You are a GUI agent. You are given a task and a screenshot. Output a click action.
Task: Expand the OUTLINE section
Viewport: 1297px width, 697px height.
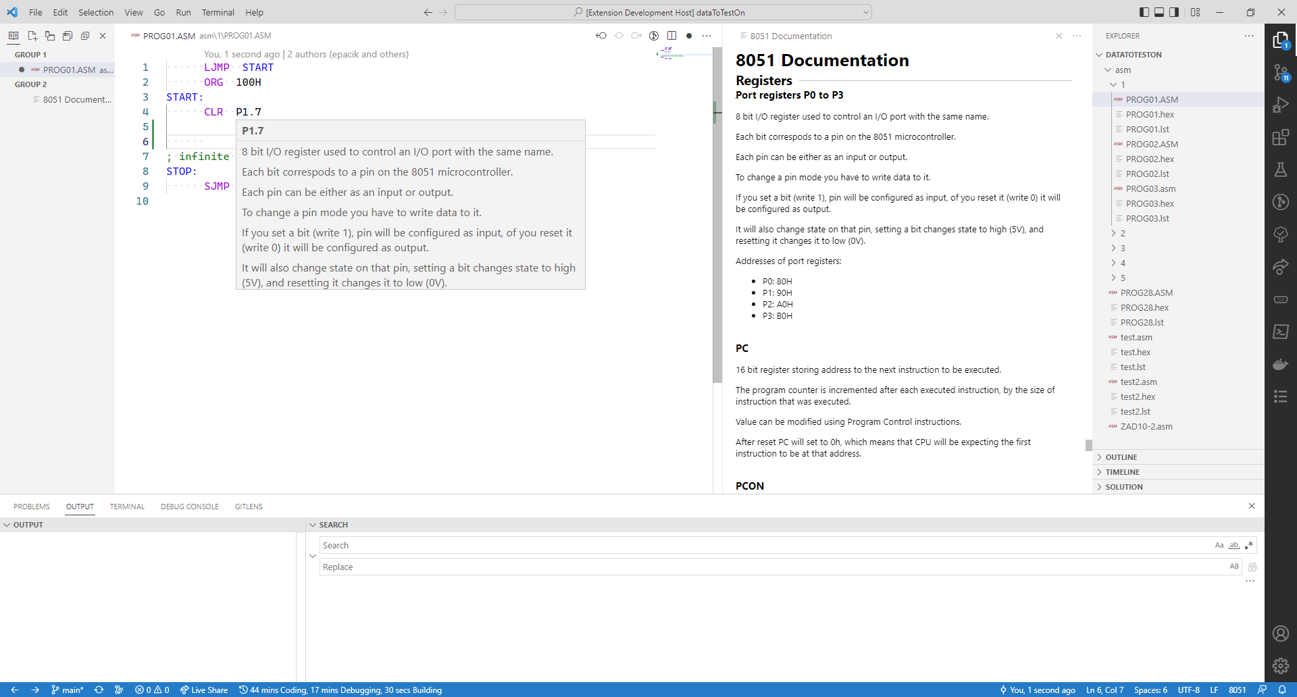tap(1178, 457)
